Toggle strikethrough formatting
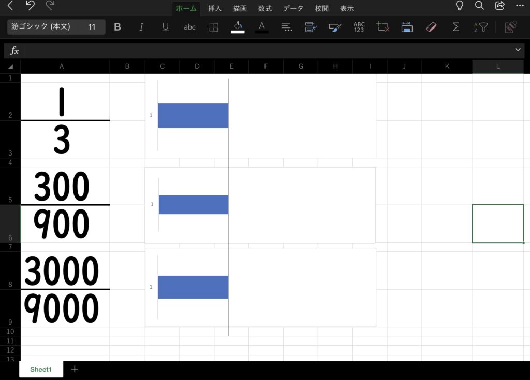This screenshot has width=530, height=380. pyautogui.click(x=189, y=27)
